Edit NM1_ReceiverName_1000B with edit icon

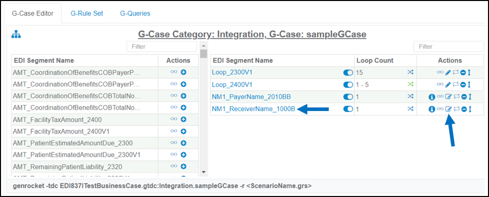pyautogui.click(x=448, y=109)
